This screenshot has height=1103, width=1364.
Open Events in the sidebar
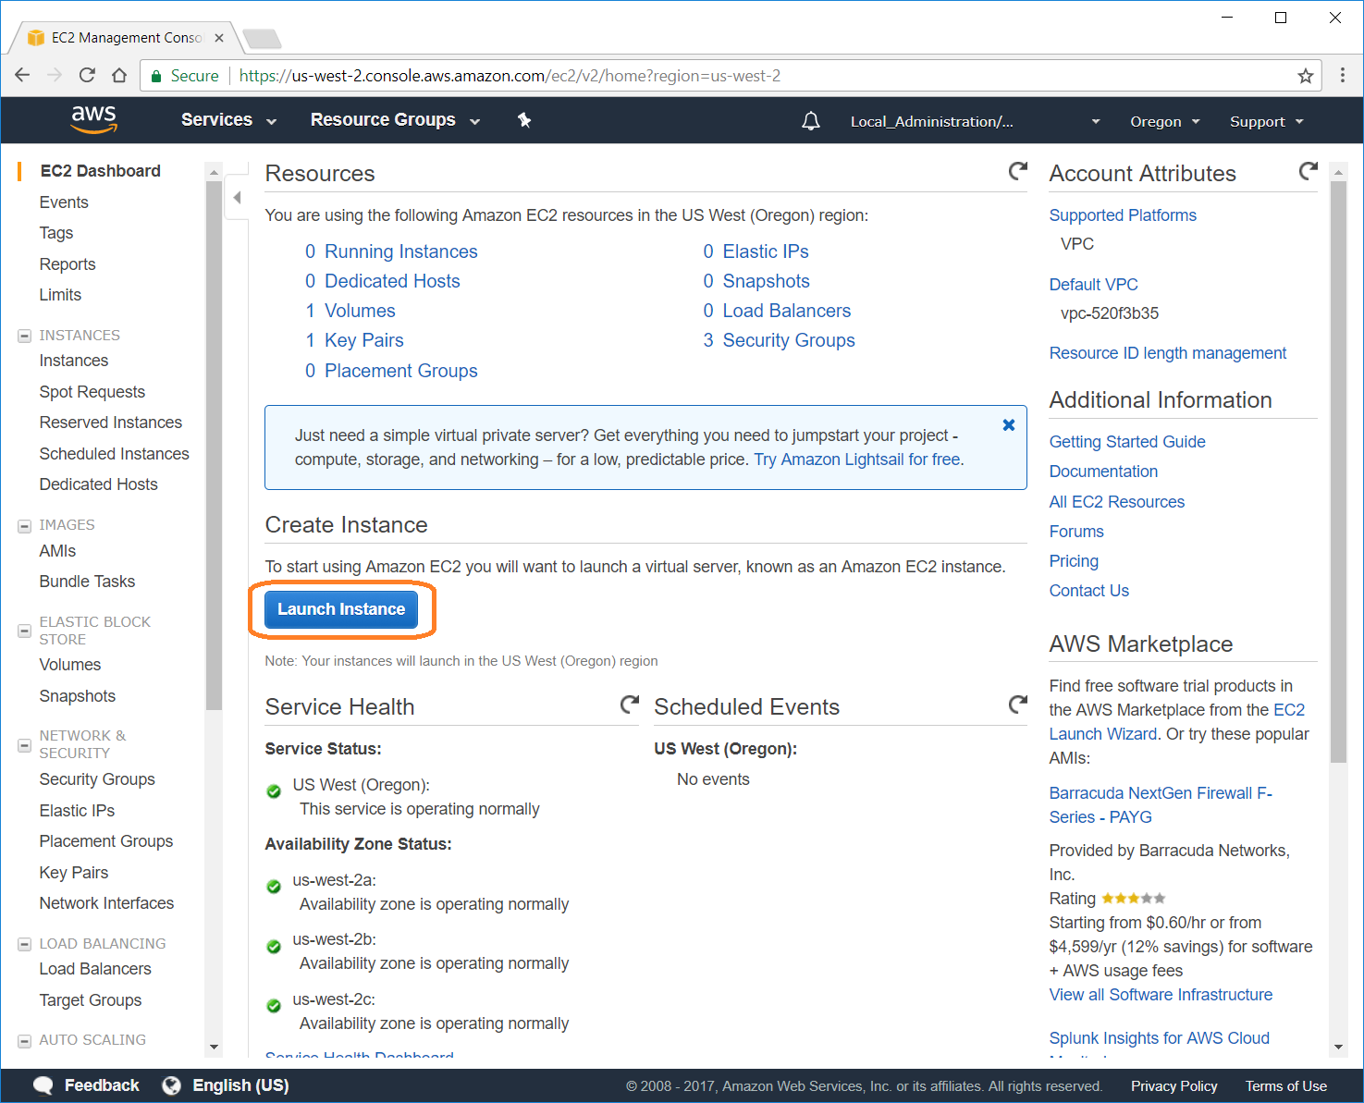click(x=64, y=202)
